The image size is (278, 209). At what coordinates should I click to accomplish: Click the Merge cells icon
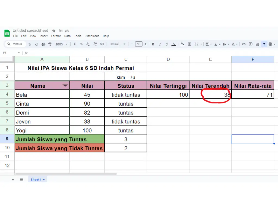[x=197, y=44]
